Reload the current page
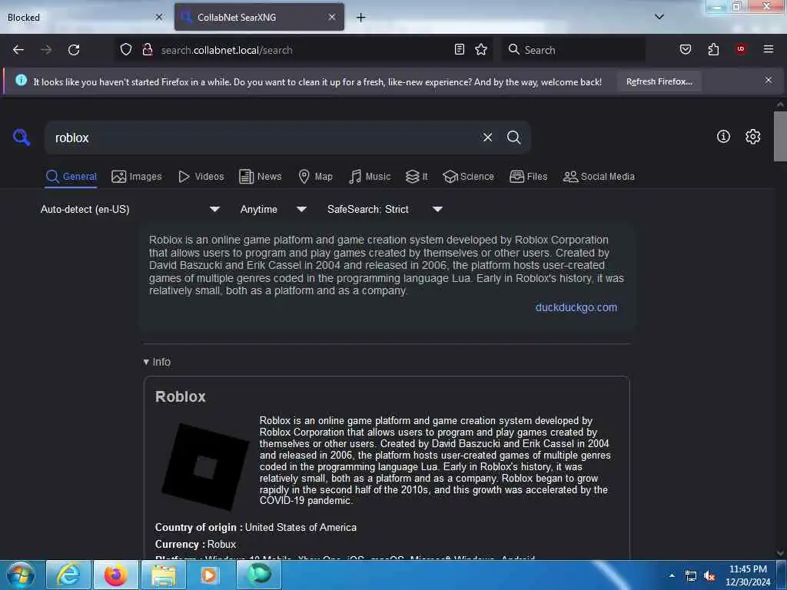 point(74,50)
